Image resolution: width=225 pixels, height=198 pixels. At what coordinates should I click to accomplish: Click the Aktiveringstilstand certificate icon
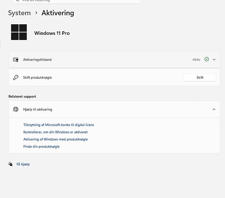point(16,59)
